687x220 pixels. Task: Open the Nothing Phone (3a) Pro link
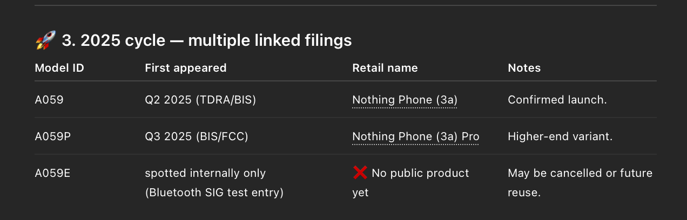pyautogui.click(x=415, y=137)
